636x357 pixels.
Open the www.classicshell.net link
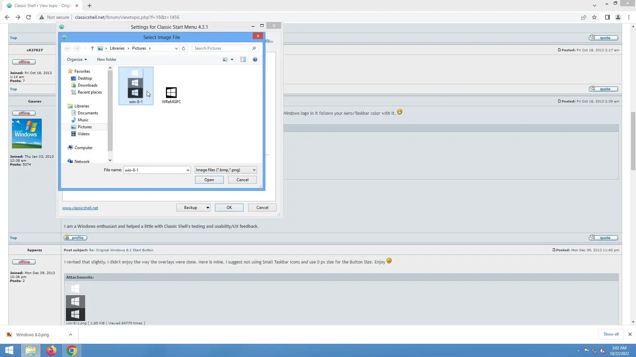[80, 208]
